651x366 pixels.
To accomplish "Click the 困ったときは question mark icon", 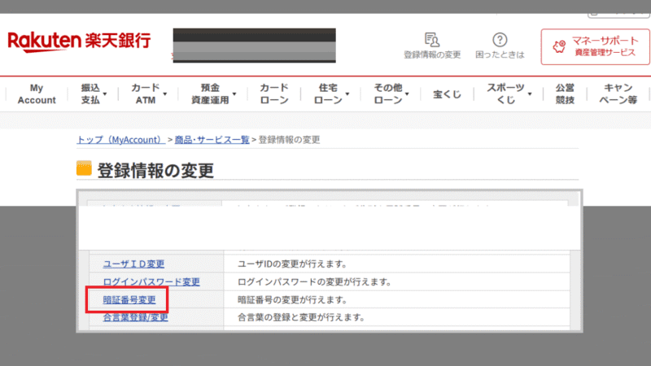I will pyautogui.click(x=500, y=40).
